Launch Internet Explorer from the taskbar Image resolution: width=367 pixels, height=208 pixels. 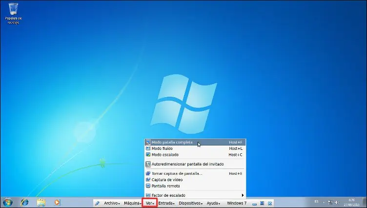pyautogui.click(x=24, y=202)
